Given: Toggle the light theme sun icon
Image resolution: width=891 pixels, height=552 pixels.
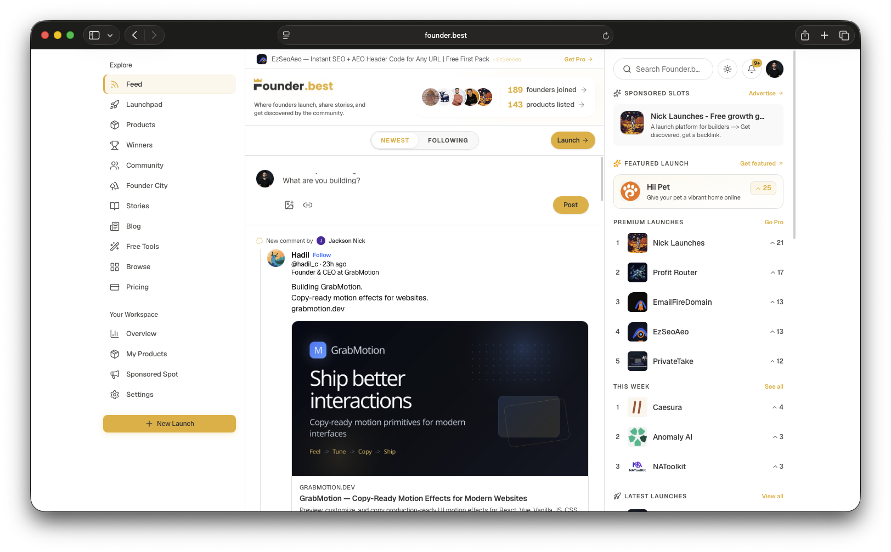Looking at the screenshot, I should 728,69.
